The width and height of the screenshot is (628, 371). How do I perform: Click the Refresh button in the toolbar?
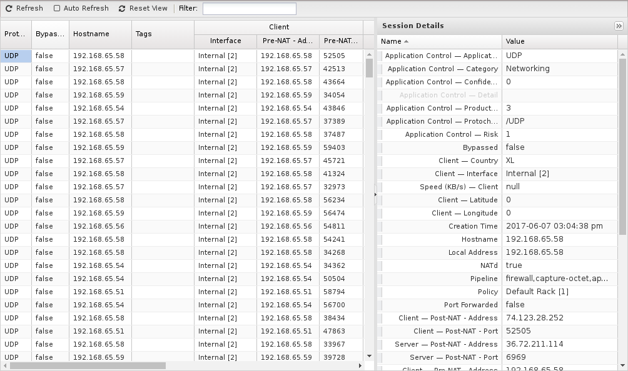coord(24,8)
